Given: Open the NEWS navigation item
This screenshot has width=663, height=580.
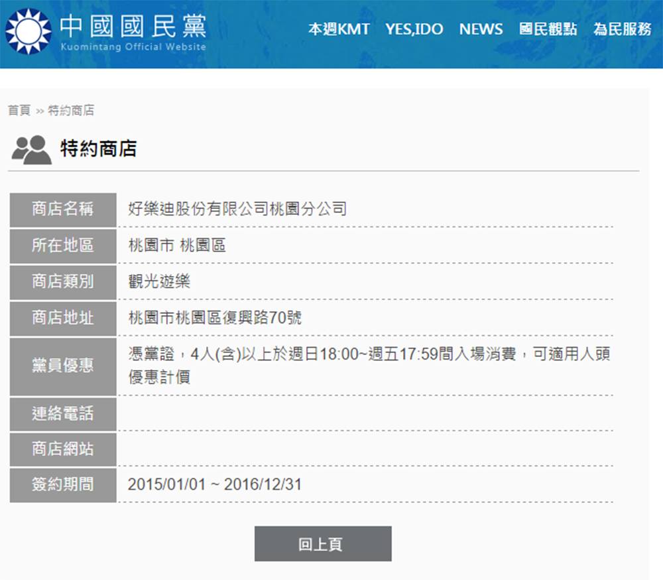Looking at the screenshot, I should pos(481,29).
